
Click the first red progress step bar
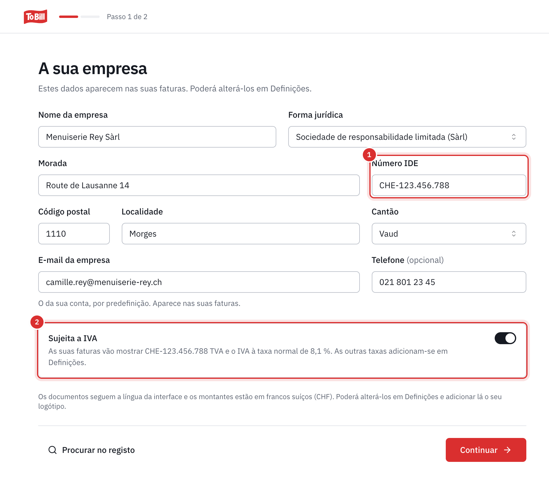(x=69, y=17)
